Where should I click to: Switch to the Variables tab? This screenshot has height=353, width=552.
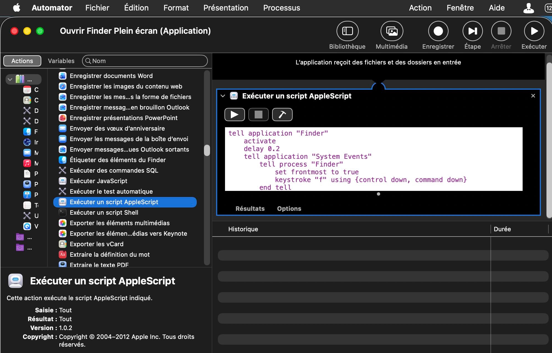click(61, 61)
